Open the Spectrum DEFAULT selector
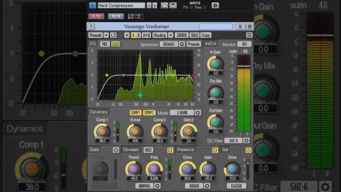Viewport: 341px width, 192px height. 169,44
